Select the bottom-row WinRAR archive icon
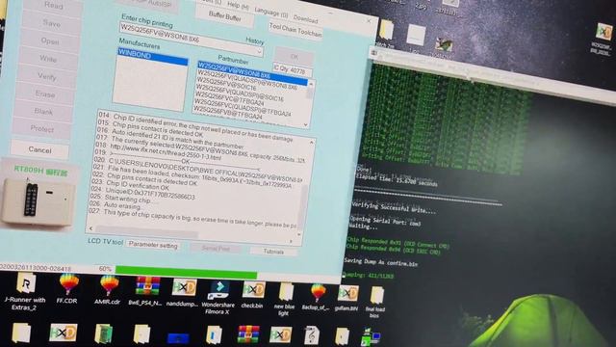 [248, 334]
